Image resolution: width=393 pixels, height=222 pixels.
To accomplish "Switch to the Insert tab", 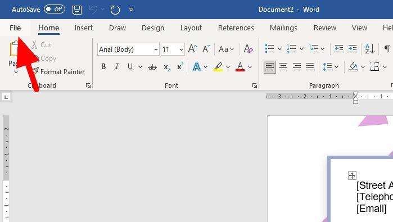I will click(x=83, y=28).
